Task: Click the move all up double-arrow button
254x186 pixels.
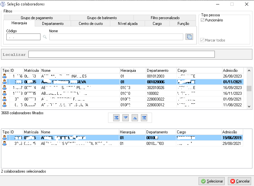Action: click(x=144, y=118)
